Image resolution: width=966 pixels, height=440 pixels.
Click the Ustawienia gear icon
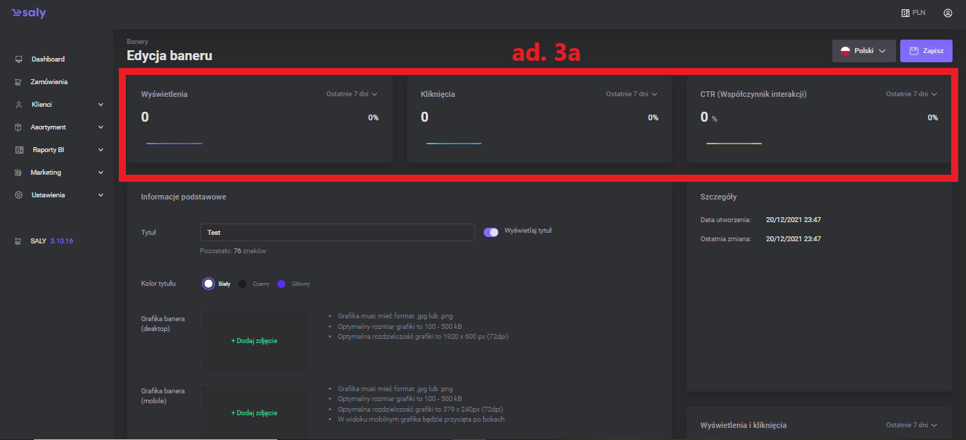pos(18,195)
